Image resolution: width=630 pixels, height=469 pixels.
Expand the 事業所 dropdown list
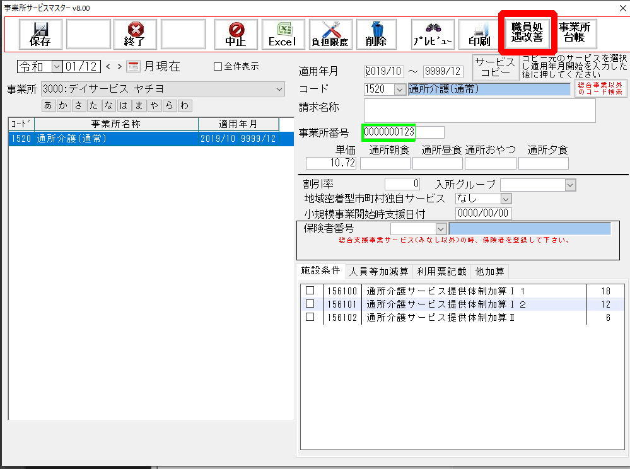[280, 90]
